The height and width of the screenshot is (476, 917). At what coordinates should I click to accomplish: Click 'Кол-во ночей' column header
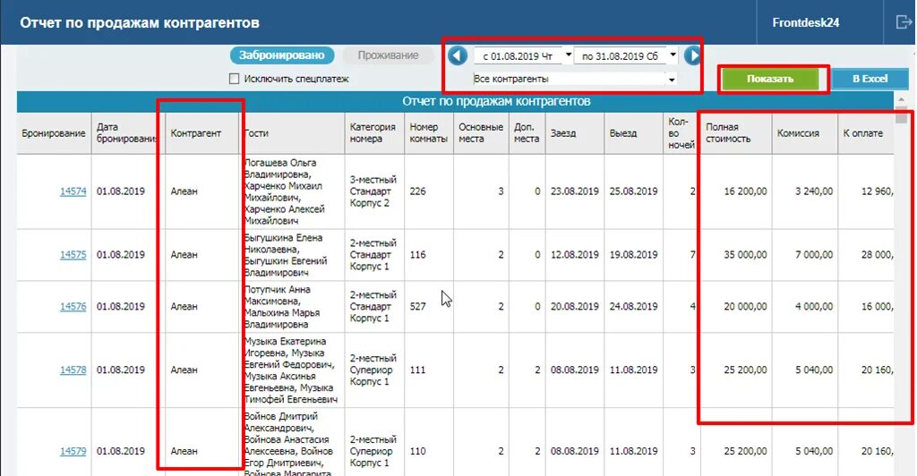pos(681,133)
